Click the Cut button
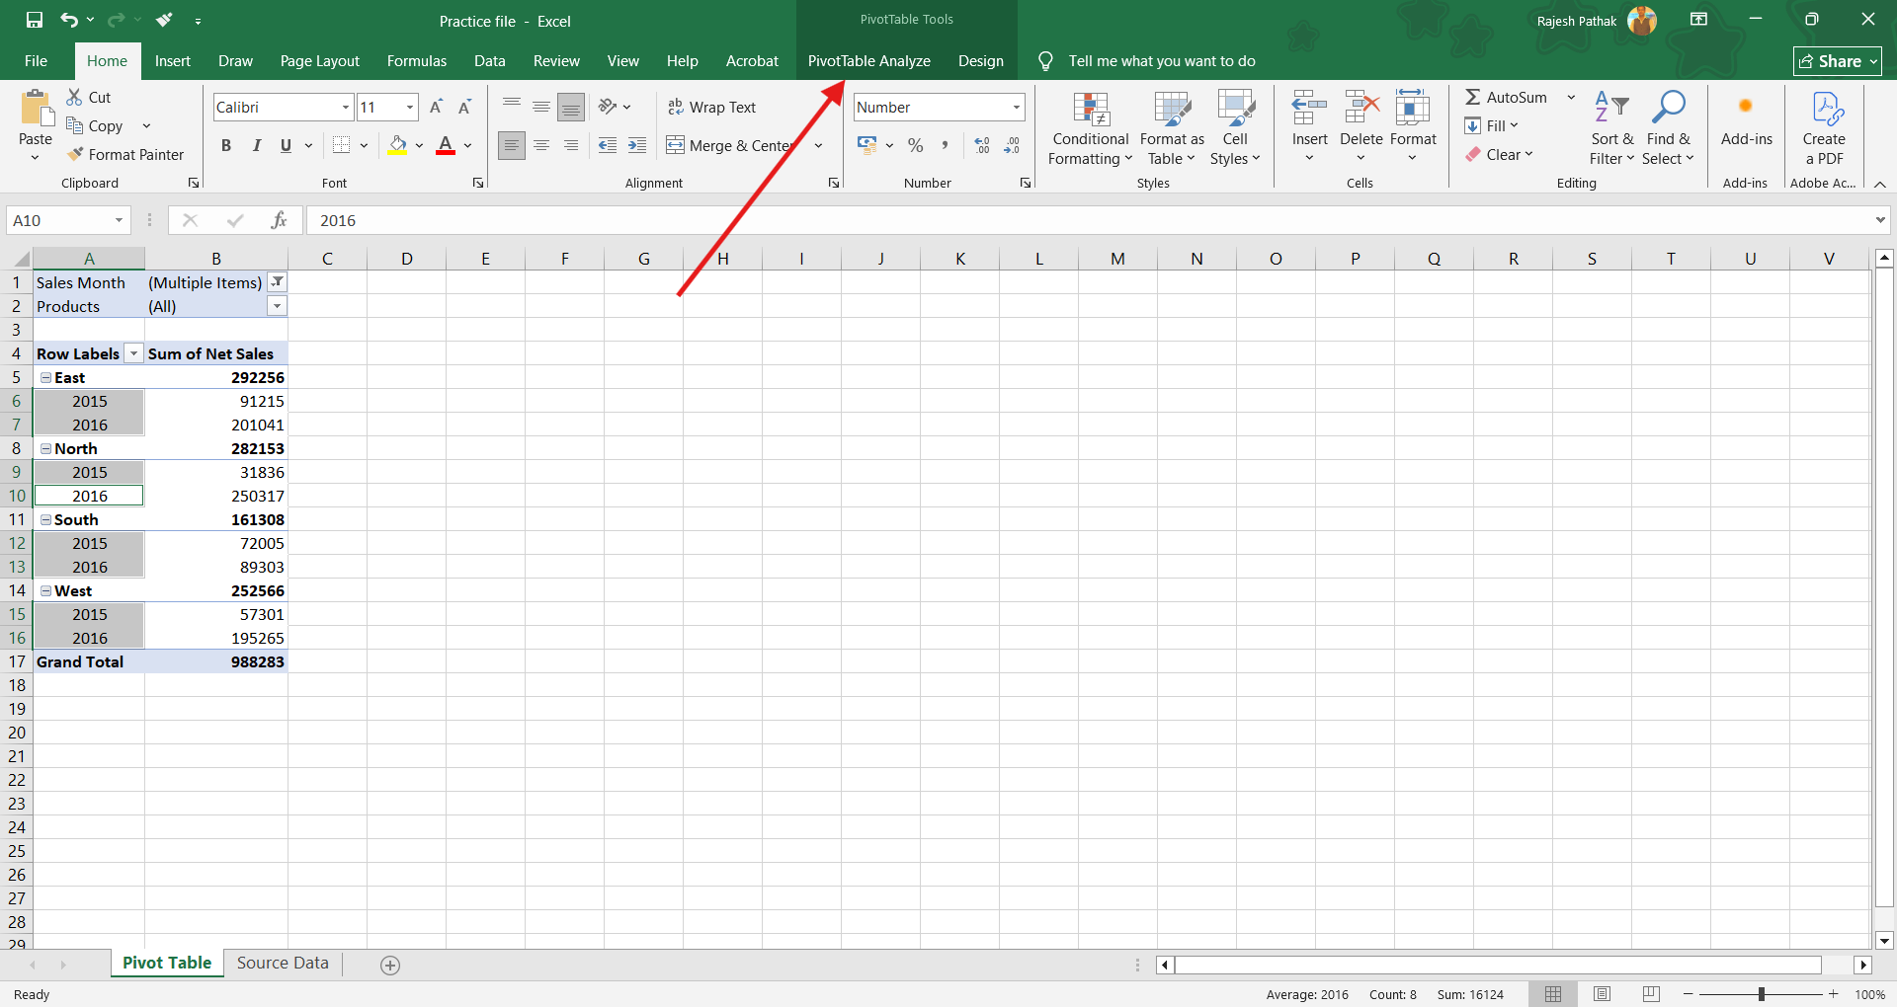 coord(89,97)
